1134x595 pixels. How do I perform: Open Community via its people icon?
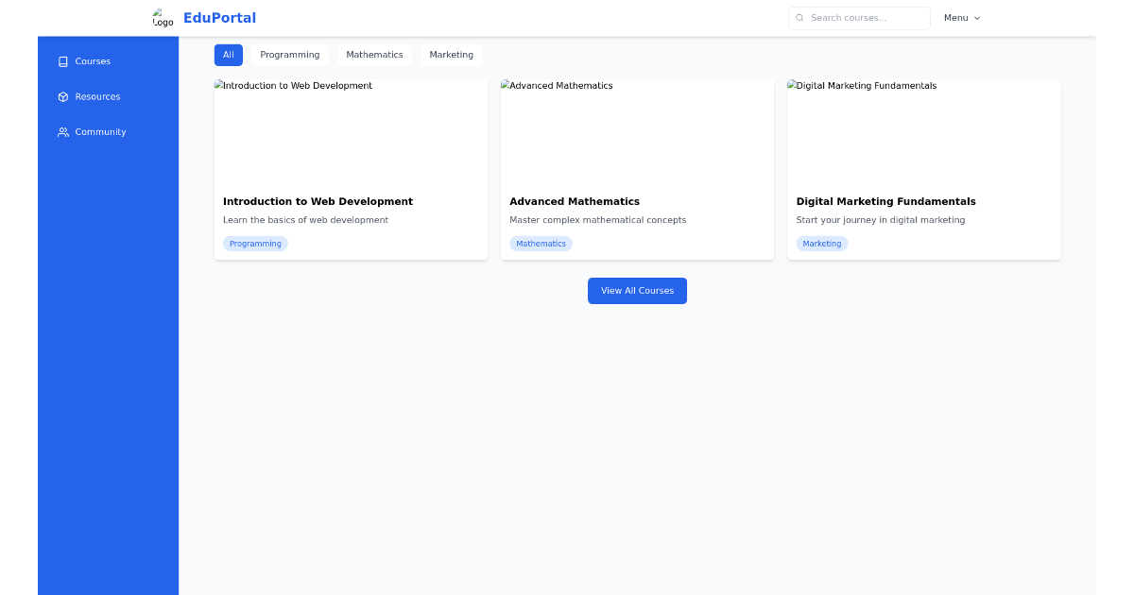[62, 131]
